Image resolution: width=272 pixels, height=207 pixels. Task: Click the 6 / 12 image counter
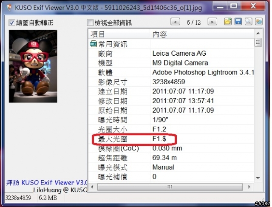click(194, 23)
